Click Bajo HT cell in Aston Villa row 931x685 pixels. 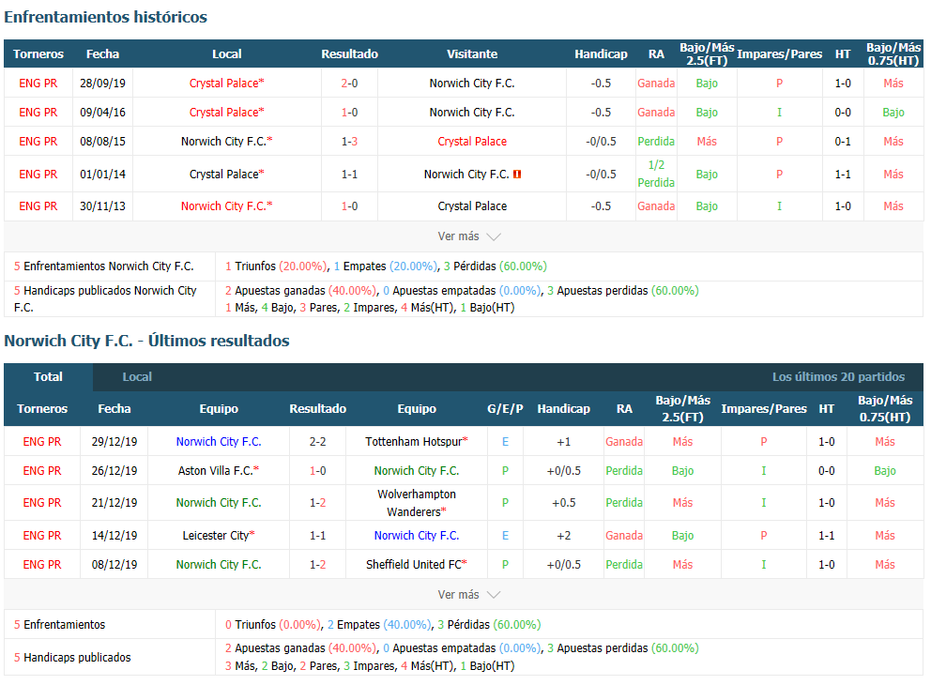tap(885, 471)
